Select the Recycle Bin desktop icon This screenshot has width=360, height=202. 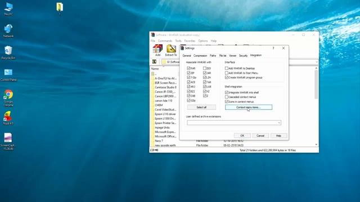click(8, 53)
